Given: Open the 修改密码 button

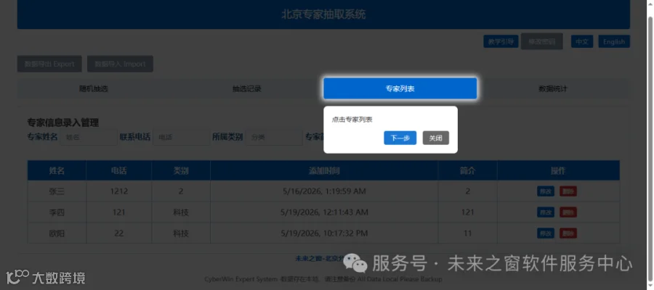Looking at the screenshot, I should point(542,41).
